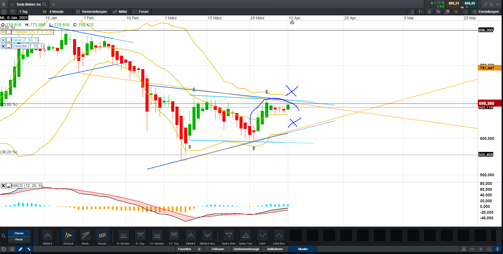The width and height of the screenshot is (503, 254).
Task: Activate the pencil drawing tool
Action: coord(20,249)
